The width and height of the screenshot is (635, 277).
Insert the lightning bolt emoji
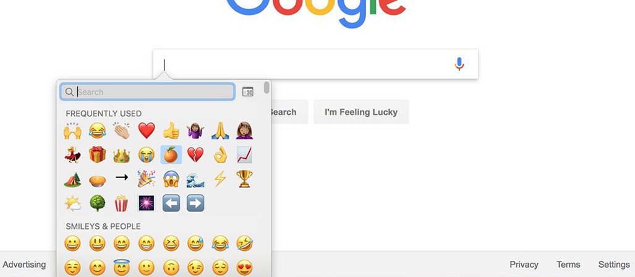pos(220,179)
